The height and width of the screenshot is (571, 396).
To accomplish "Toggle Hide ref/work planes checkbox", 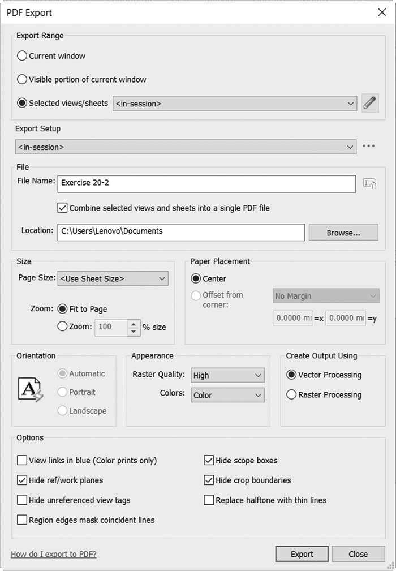I will [22, 480].
